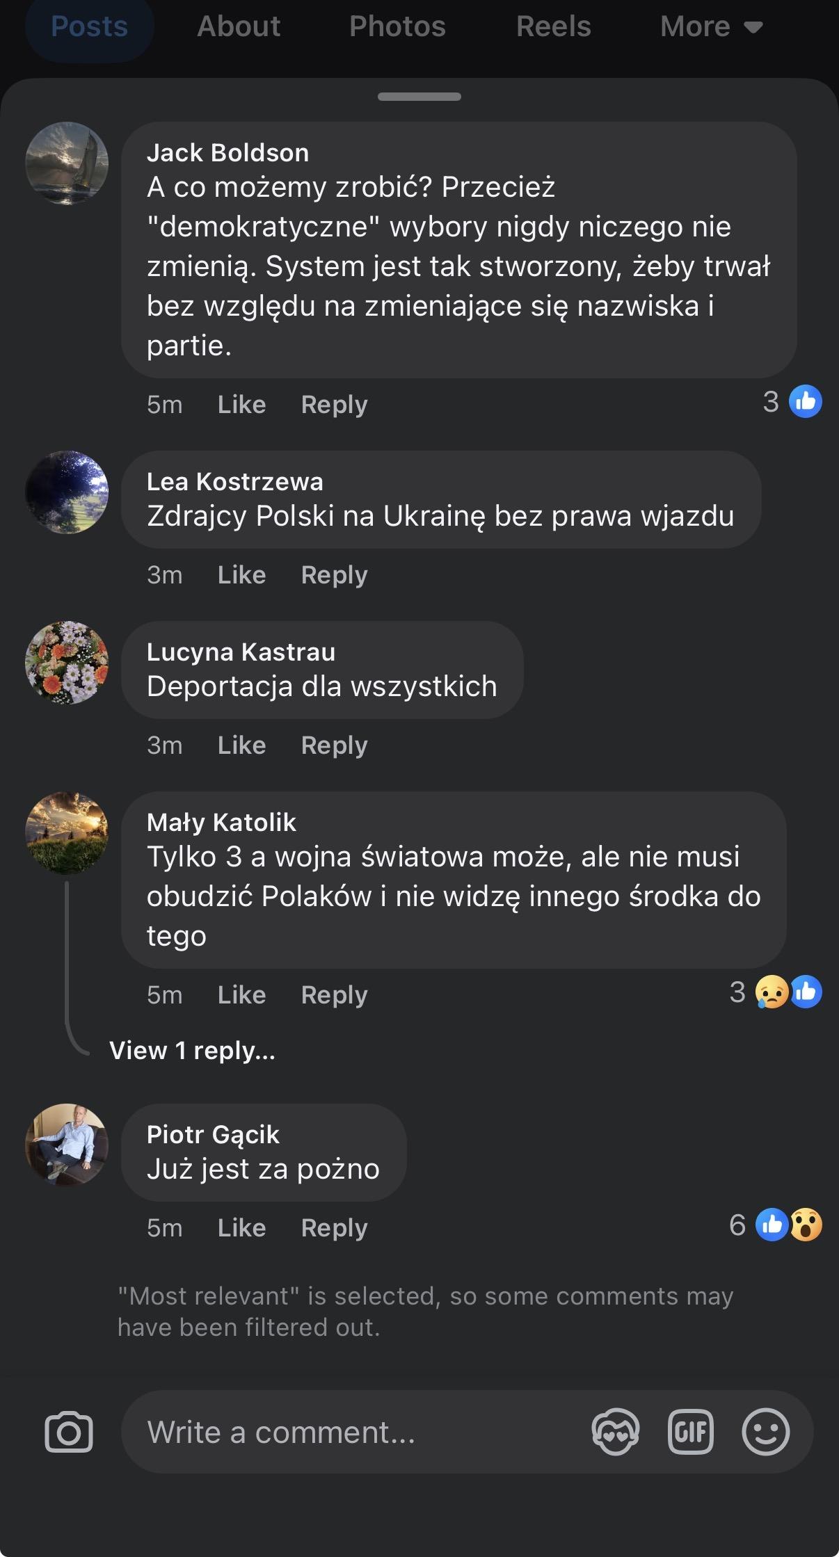This screenshot has width=839, height=1557.
Task: Switch to the About tab
Action: pos(239,27)
